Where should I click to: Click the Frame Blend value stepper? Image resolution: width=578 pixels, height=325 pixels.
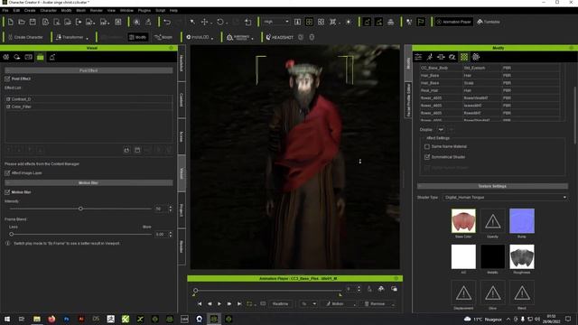coord(171,235)
